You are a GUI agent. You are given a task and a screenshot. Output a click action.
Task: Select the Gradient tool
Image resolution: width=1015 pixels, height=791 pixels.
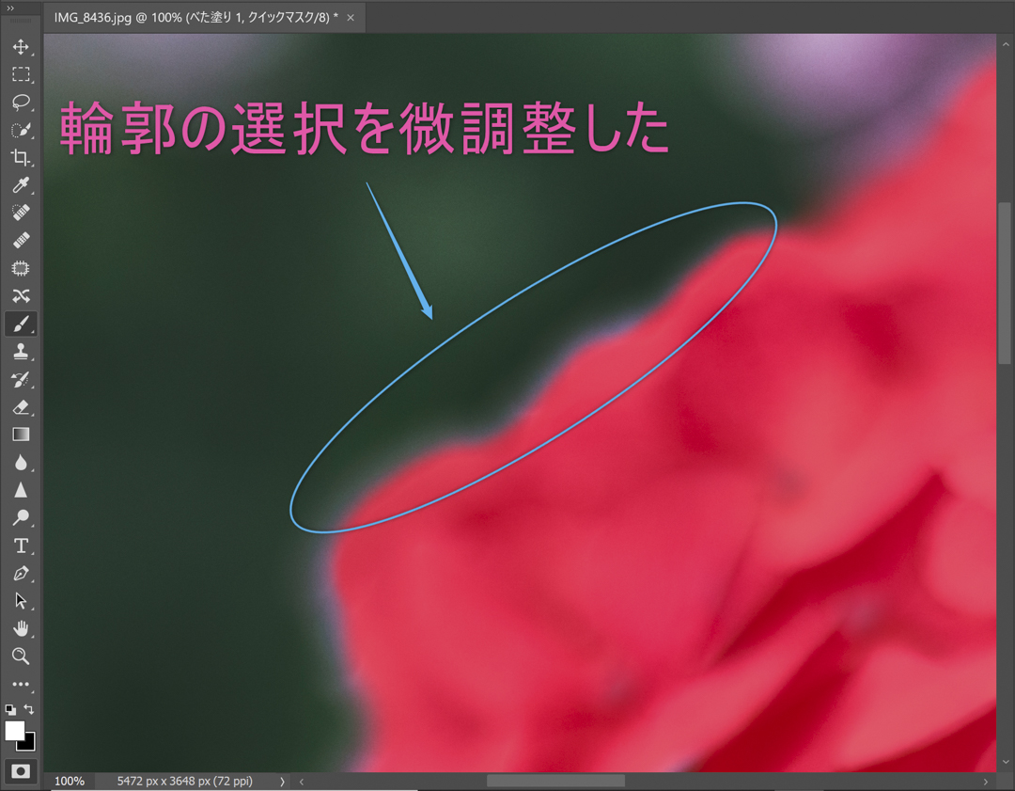click(21, 435)
